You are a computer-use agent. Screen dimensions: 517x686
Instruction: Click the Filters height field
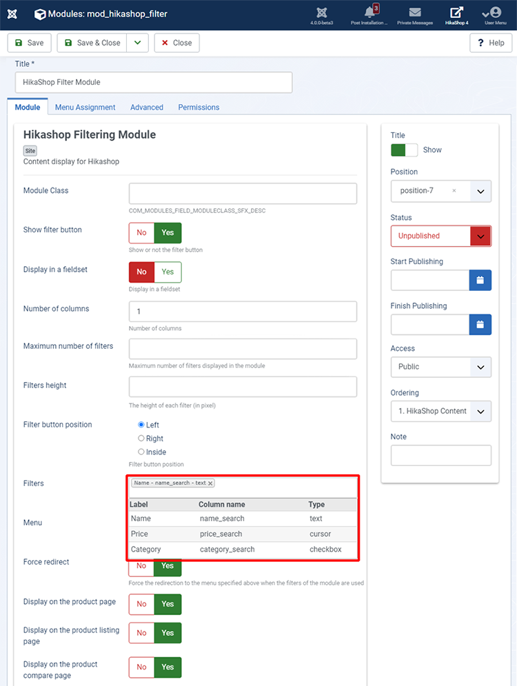tap(243, 387)
